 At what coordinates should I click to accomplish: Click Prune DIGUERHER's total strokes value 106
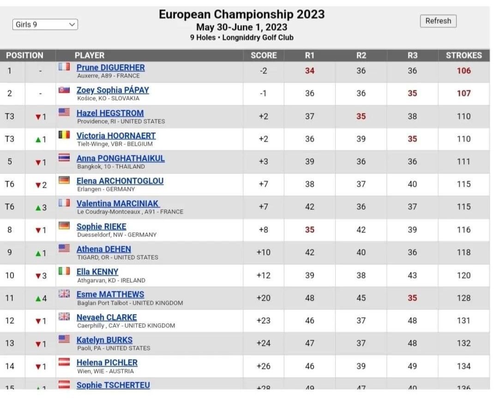(464, 71)
